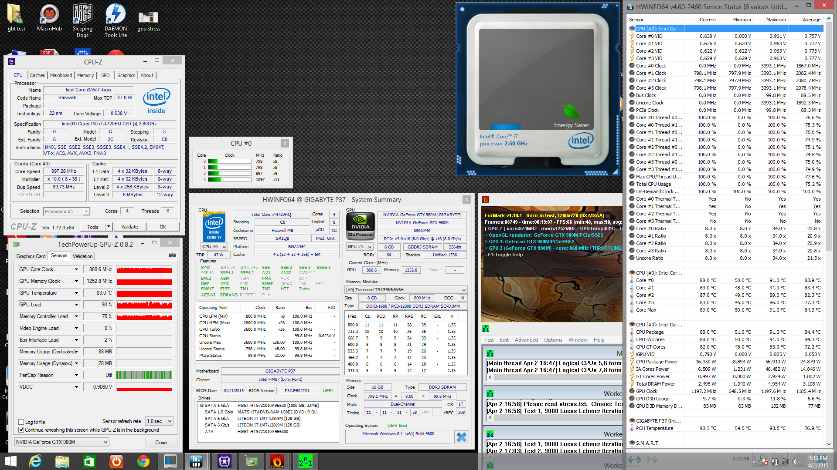The height and width of the screenshot is (470, 837).
Task: Click the Validate button in CPU-Z
Action: [x=129, y=227]
